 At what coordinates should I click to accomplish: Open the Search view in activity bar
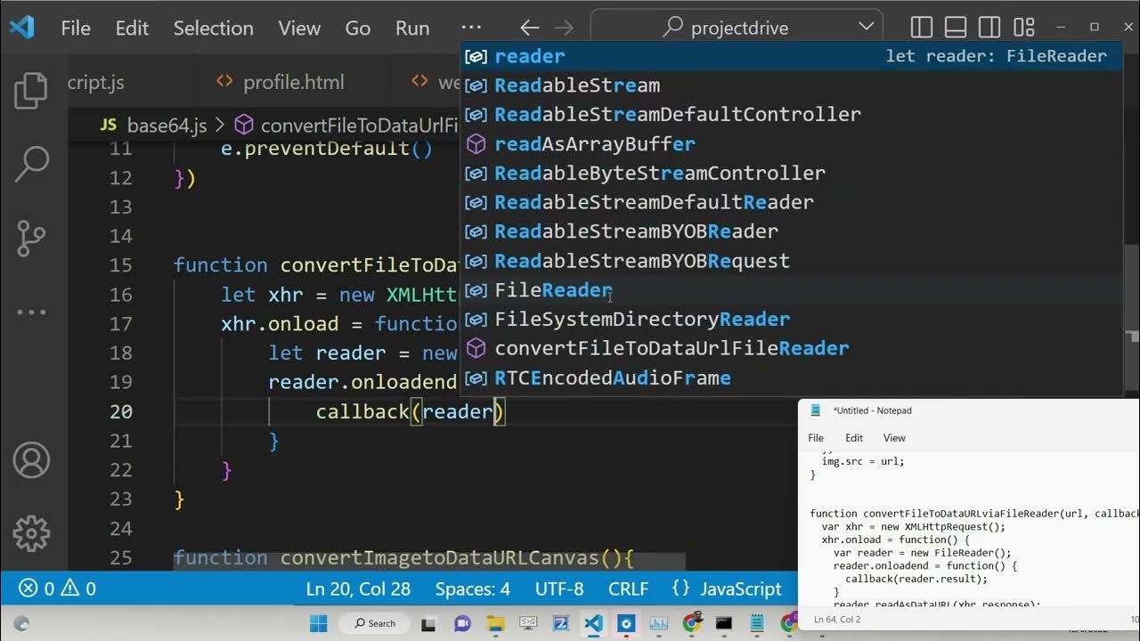pos(31,163)
